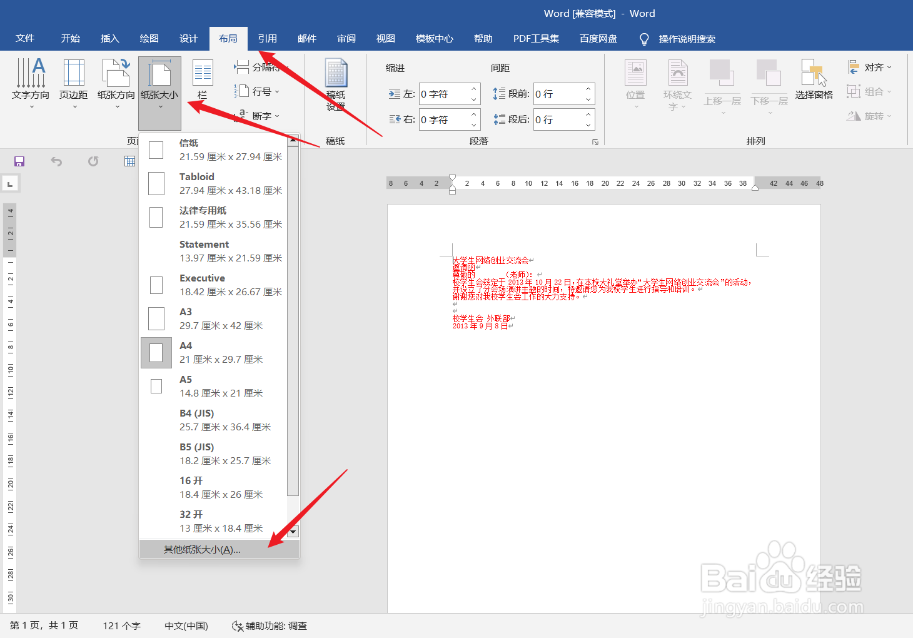Click the spacing after (段后) field
The image size is (913, 638).
pyautogui.click(x=558, y=119)
